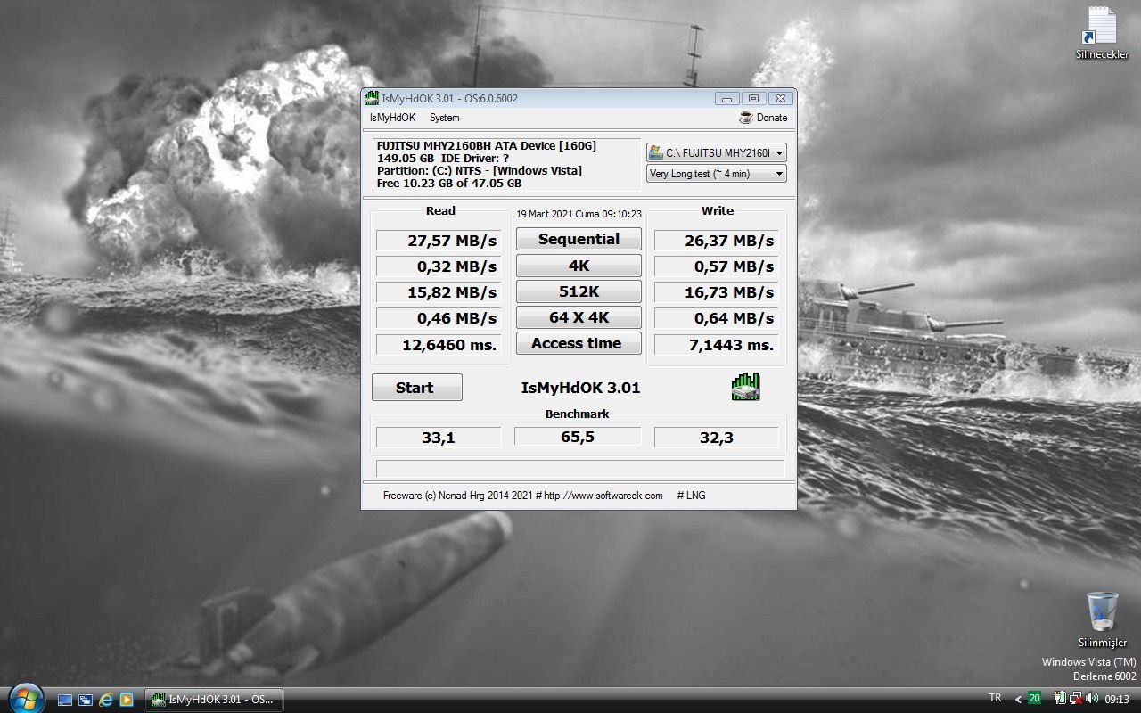
Task: Click the green 20 tray icon
Action: point(1034,698)
